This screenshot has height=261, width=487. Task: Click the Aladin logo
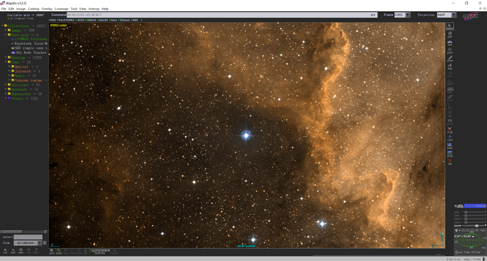(471, 16)
